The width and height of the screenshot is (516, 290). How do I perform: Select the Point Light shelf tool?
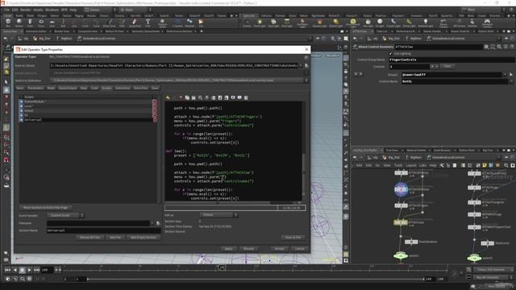[260, 23]
